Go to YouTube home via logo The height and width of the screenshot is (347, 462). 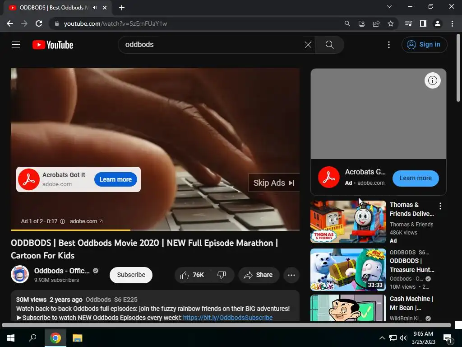tap(53, 45)
